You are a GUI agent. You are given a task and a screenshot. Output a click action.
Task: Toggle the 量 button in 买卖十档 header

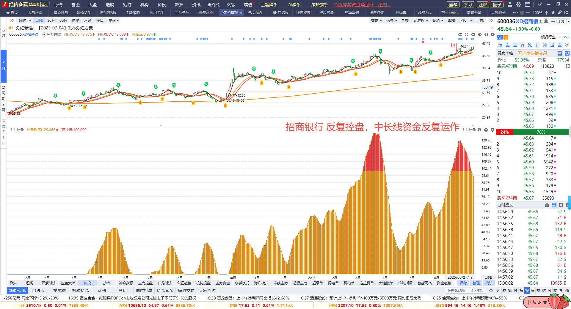pos(560,53)
